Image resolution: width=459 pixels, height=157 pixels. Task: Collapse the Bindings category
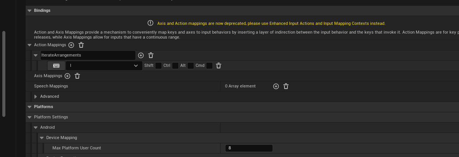pyautogui.click(x=29, y=11)
